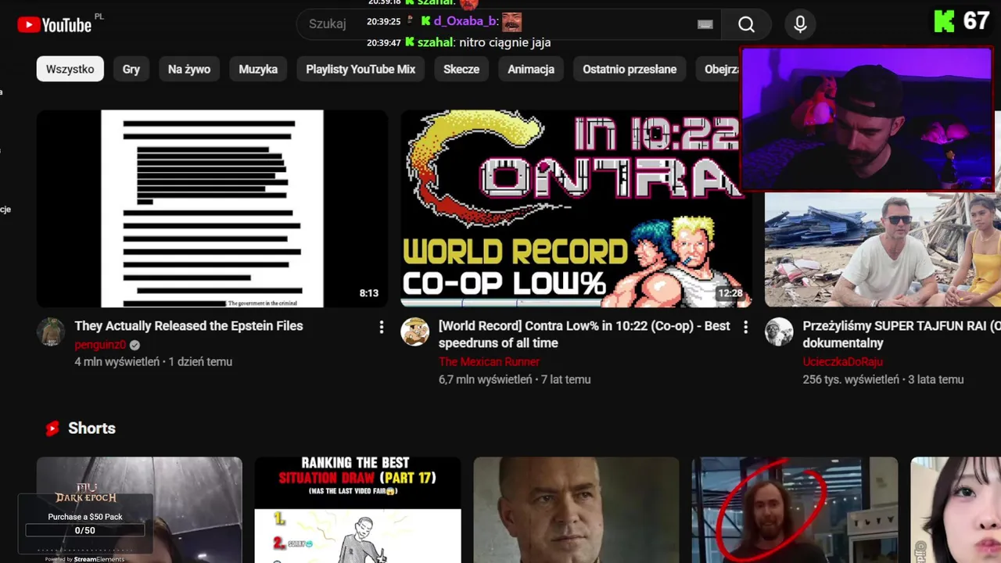Open The Mexican Runner channel avatar

click(415, 332)
